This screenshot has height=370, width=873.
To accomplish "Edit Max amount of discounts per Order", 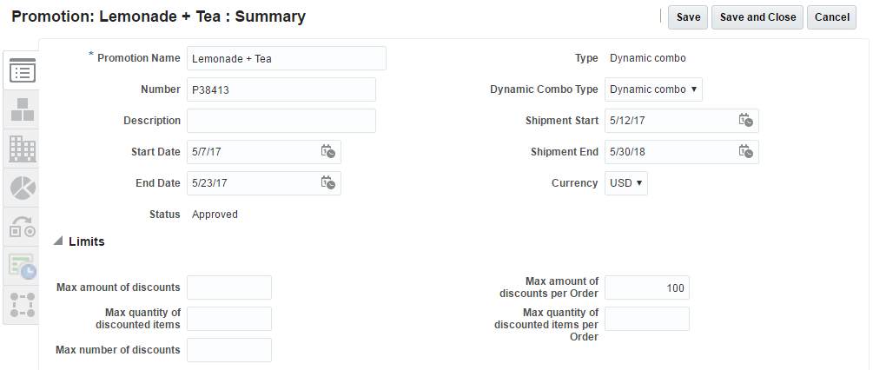I will 646,287.
